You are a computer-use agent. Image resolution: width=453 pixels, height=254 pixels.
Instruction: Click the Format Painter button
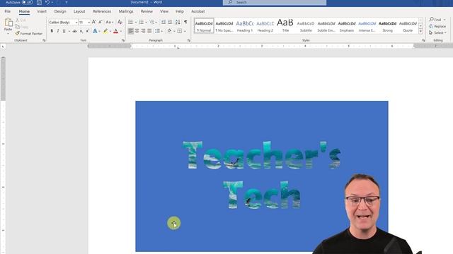28,33
